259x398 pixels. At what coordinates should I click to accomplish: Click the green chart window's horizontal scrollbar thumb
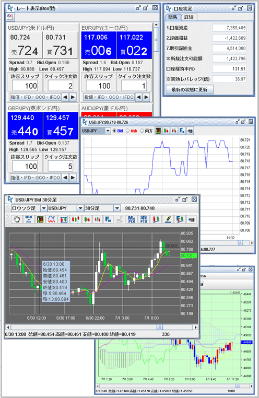pyautogui.click(x=238, y=386)
